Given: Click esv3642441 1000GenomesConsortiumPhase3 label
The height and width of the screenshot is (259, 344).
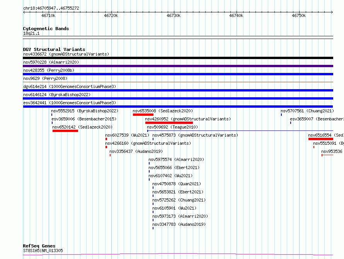Looking at the screenshot, I should [x=70, y=103].
